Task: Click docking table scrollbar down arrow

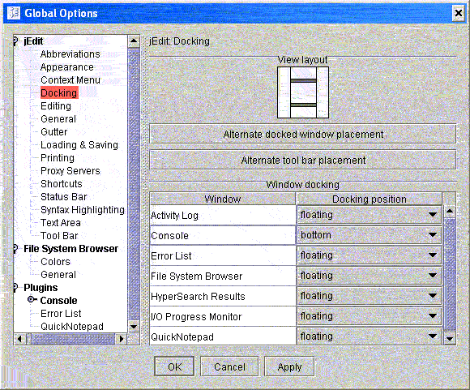Action: click(x=450, y=339)
